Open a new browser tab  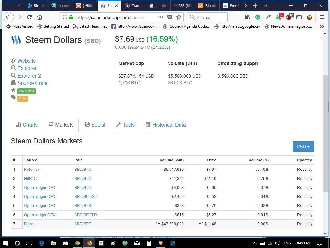tap(255, 6)
